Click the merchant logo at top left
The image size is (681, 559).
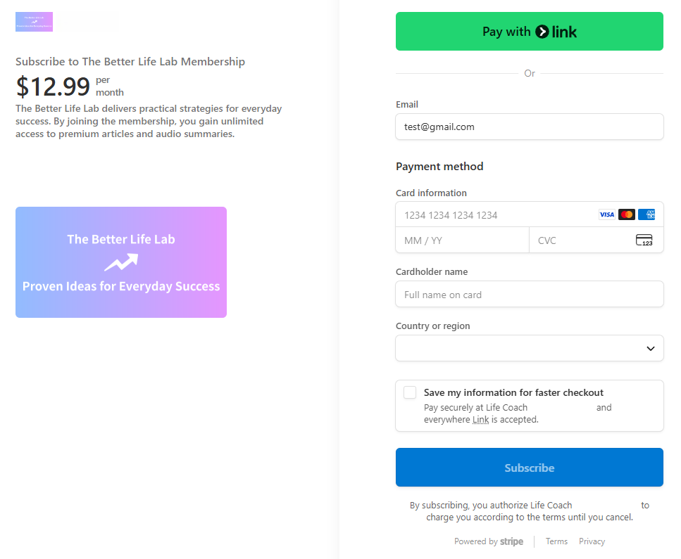click(x=34, y=22)
